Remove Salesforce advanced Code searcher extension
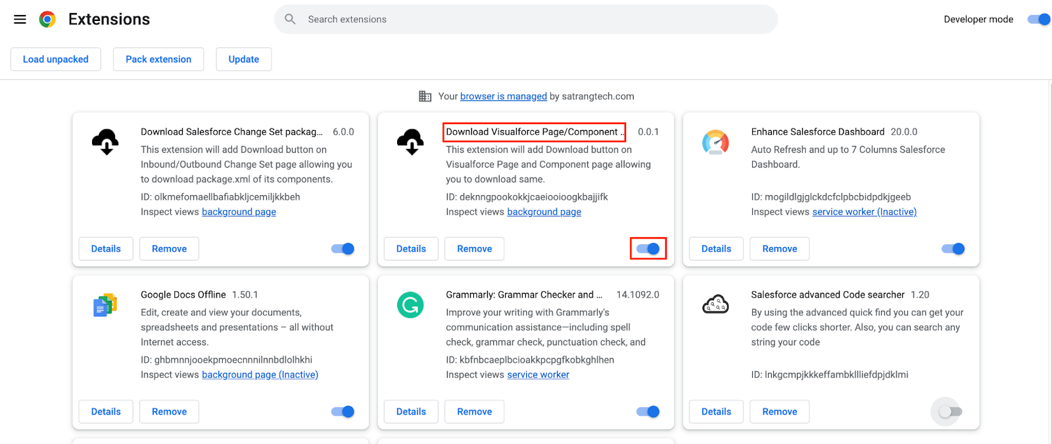The height and width of the screenshot is (444, 1052). click(779, 412)
